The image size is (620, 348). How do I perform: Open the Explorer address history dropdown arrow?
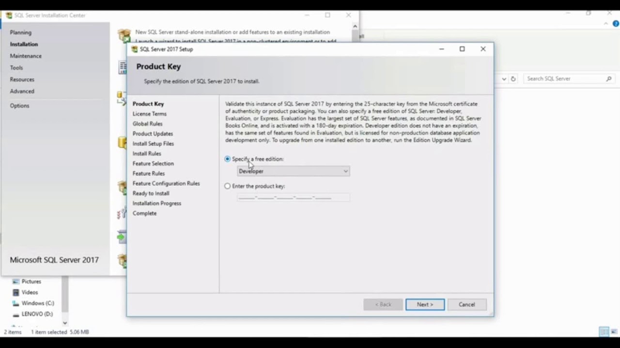(504, 79)
